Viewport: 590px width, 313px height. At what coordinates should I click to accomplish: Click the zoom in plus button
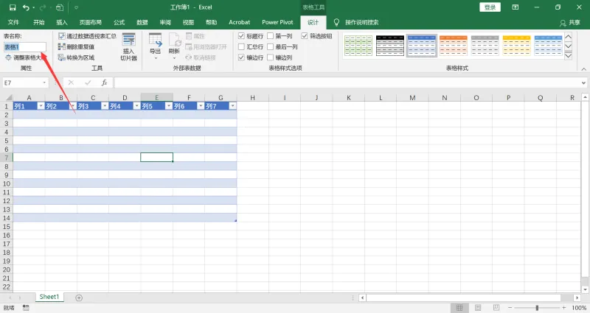pyautogui.click(x=563, y=308)
